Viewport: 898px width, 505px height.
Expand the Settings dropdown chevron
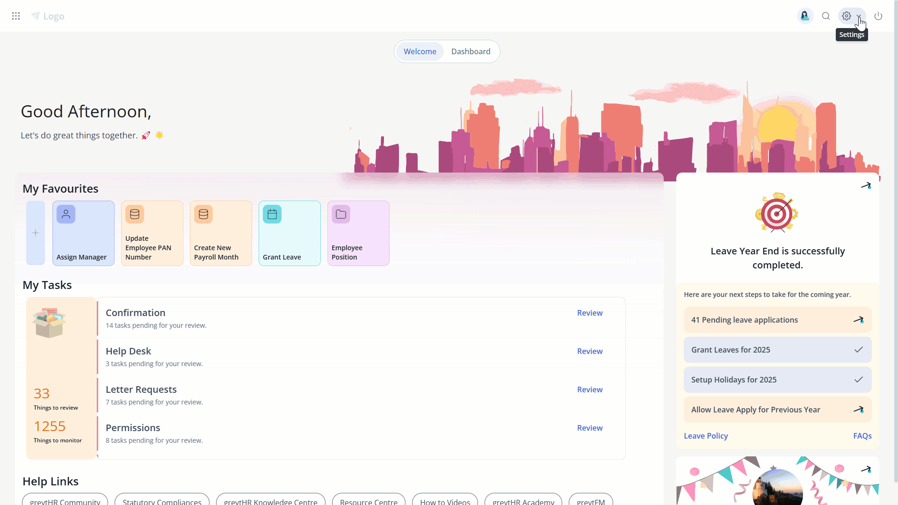pyautogui.click(x=859, y=16)
